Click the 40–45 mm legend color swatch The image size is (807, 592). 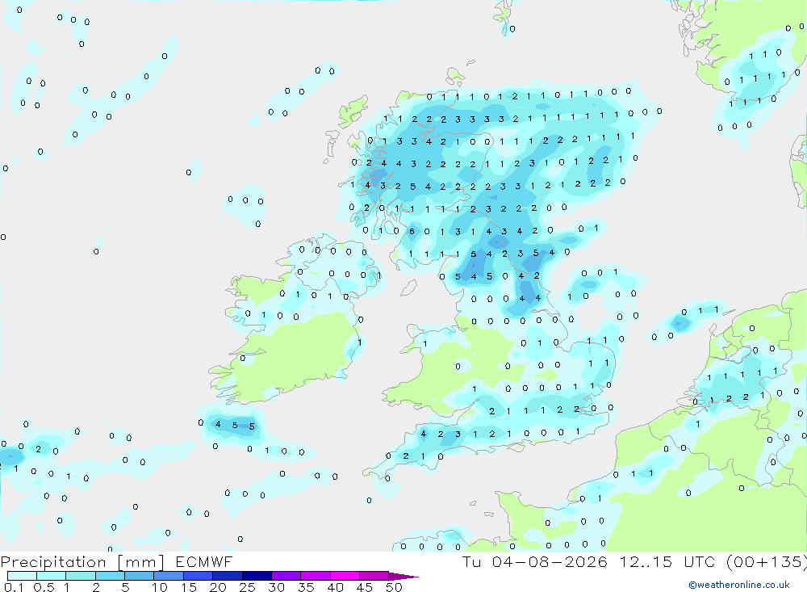pyautogui.click(x=345, y=576)
